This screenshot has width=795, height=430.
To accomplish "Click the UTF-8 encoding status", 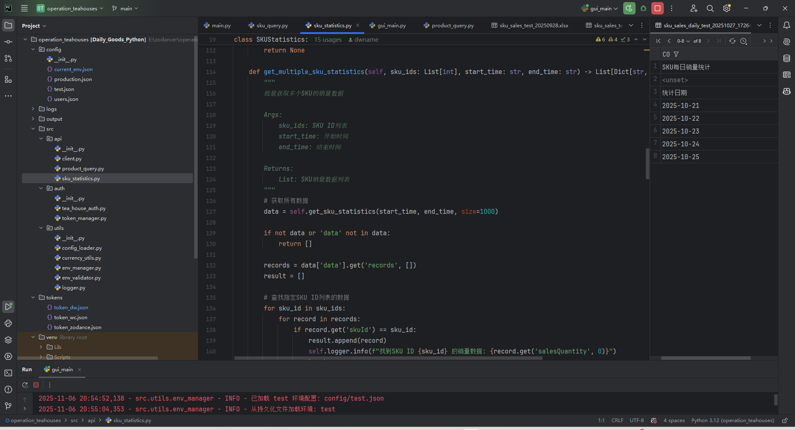I will (637, 420).
